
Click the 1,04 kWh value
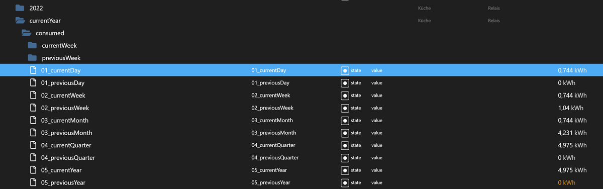pos(570,108)
